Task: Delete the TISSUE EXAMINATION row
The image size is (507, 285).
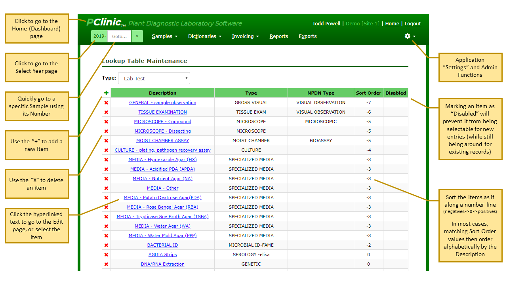Action: pyautogui.click(x=106, y=112)
